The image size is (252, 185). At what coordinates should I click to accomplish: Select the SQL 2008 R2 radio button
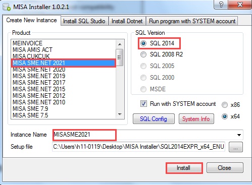click(143, 54)
